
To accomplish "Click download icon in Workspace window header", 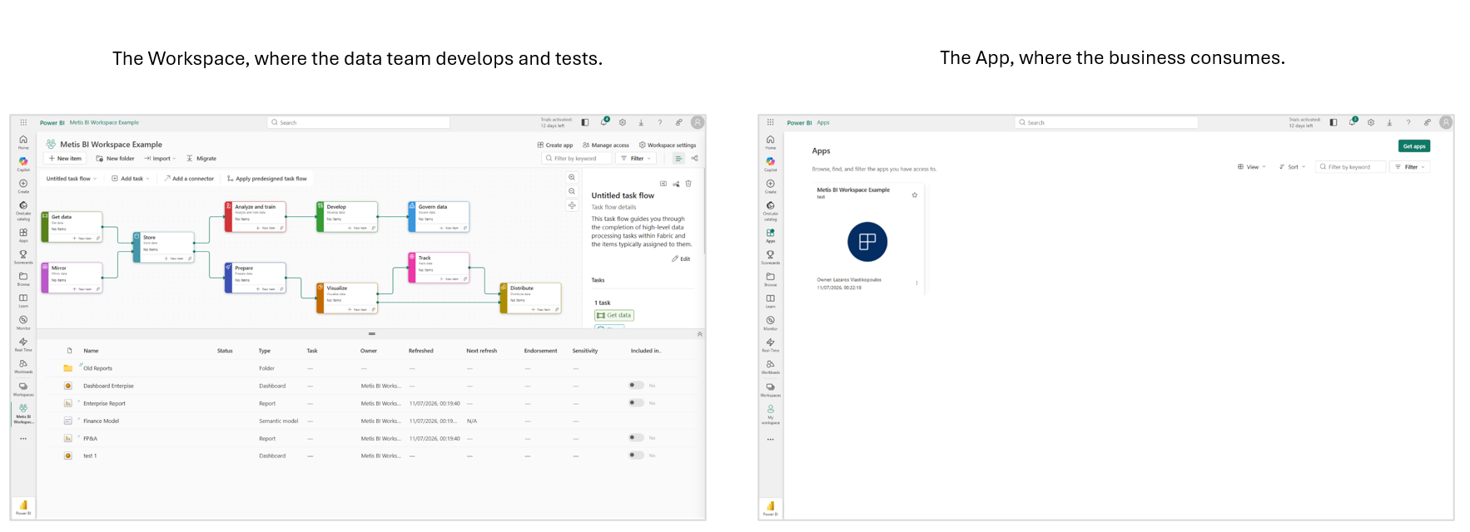I will pyautogui.click(x=641, y=122).
